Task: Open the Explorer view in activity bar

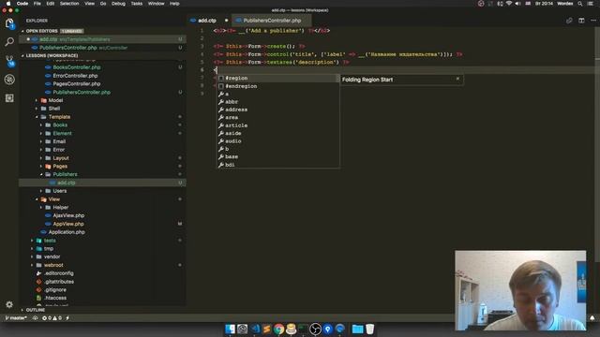Action: click(9, 23)
